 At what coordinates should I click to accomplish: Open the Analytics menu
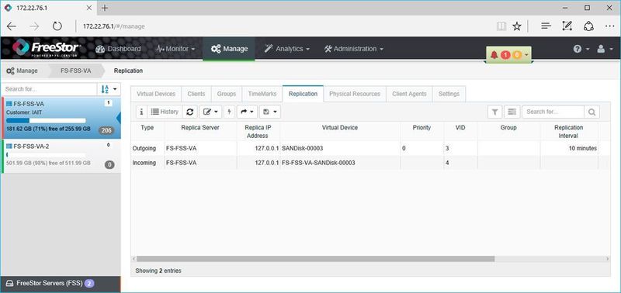286,49
